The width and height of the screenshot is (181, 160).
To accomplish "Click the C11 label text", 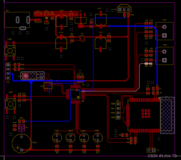I will [x=82, y=74].
